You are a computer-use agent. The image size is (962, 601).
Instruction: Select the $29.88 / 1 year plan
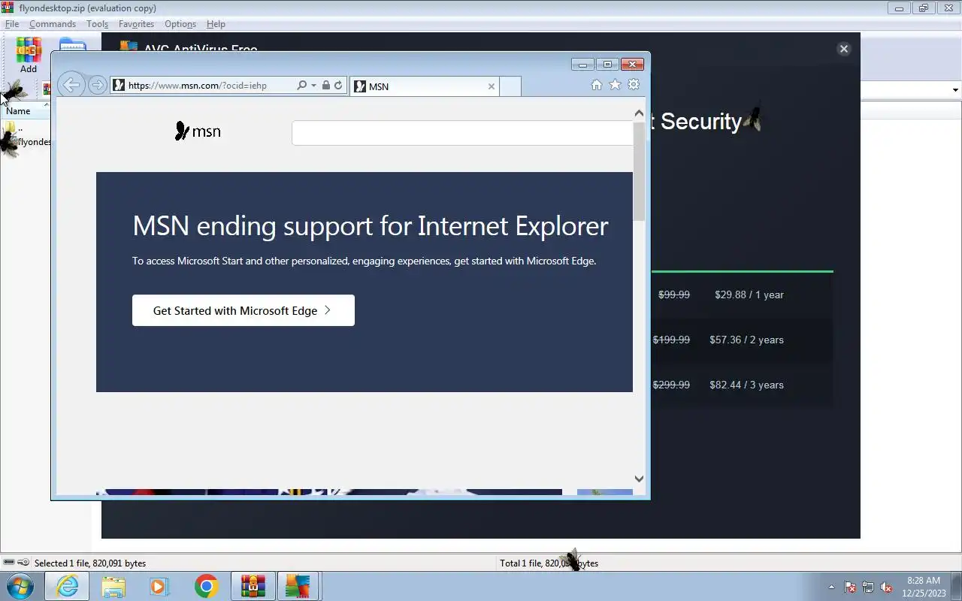[749, 294]
